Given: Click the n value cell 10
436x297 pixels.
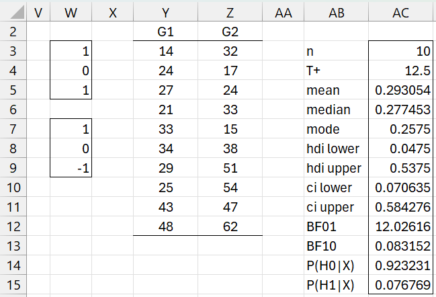Looking at the screenshot, I should 401,51.
